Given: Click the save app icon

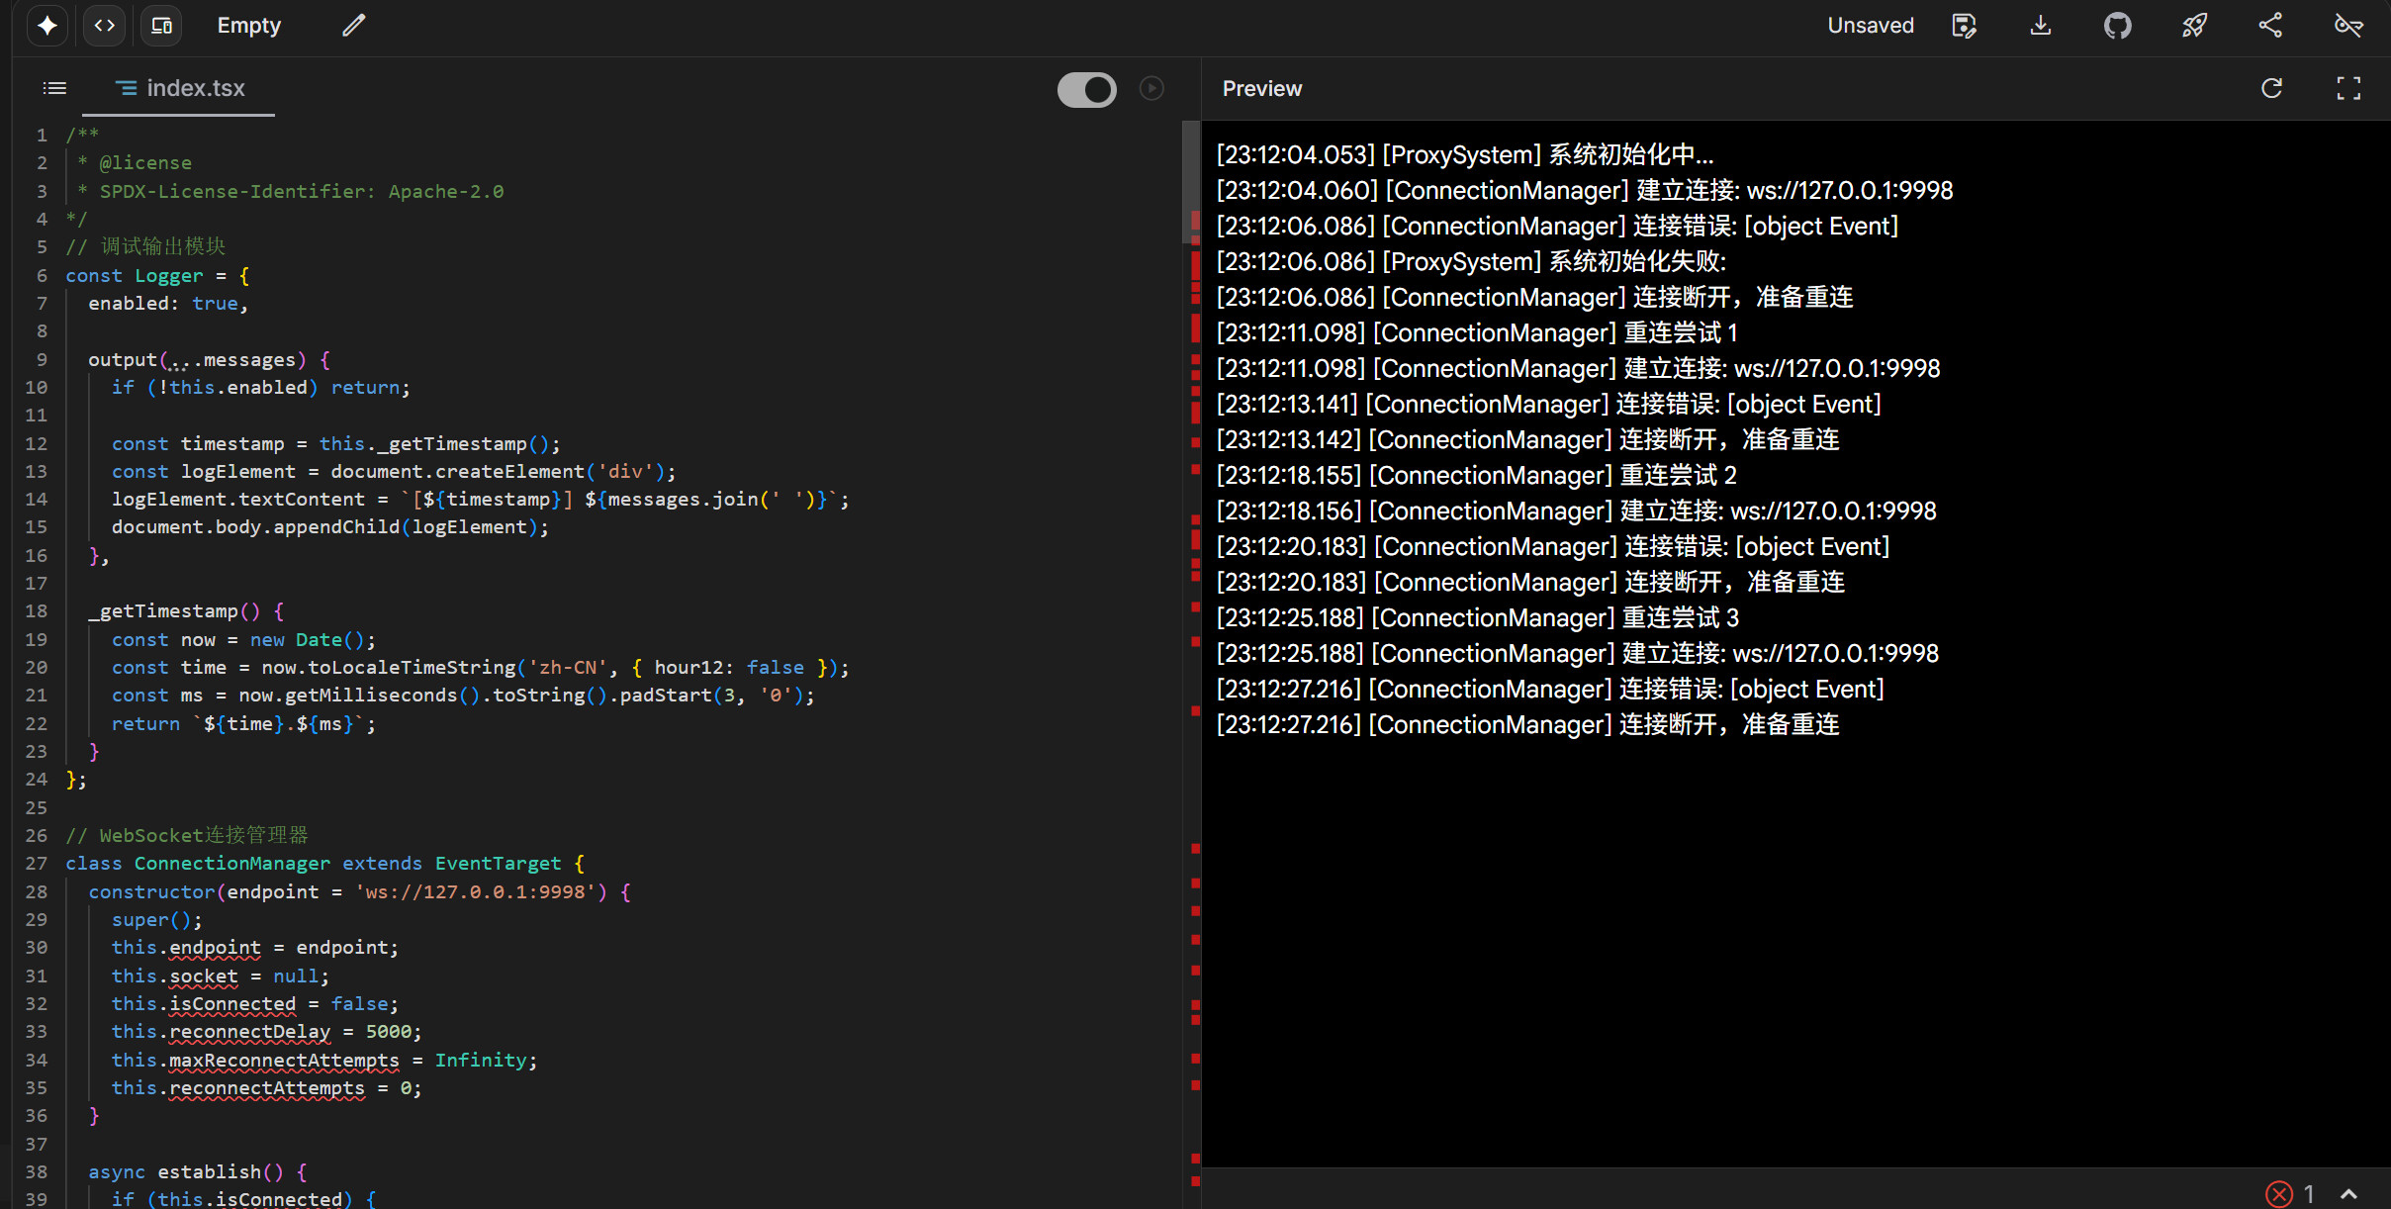Looking at the screenshot, I should point(1964,26).
